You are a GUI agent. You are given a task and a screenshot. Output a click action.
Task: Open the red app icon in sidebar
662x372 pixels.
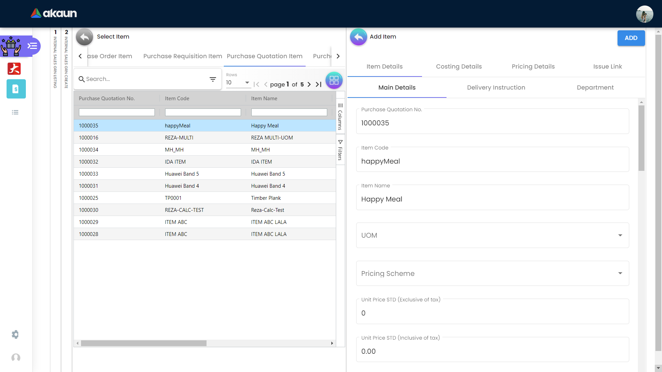pyautogui.click(x=14, y=69)
